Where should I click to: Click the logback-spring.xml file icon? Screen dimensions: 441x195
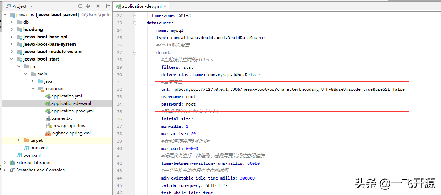pyautogui.click(x=48, y=133)
